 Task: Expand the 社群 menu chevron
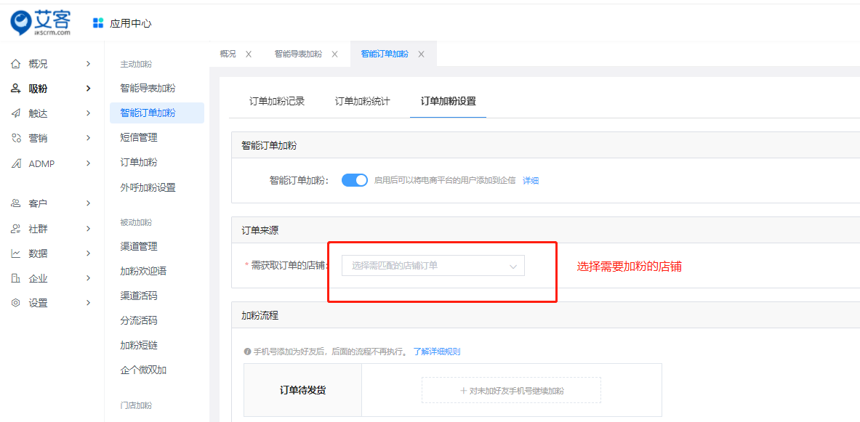tap(88, 229)
